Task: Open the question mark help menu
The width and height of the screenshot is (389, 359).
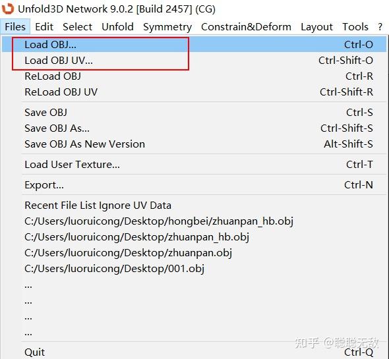Action: (380, 27)
